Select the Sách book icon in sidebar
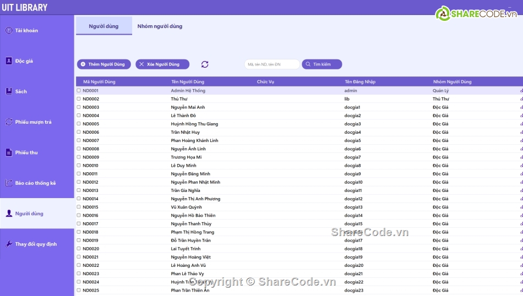This screenshot has width=523, height=296. (x=8, y=91)
